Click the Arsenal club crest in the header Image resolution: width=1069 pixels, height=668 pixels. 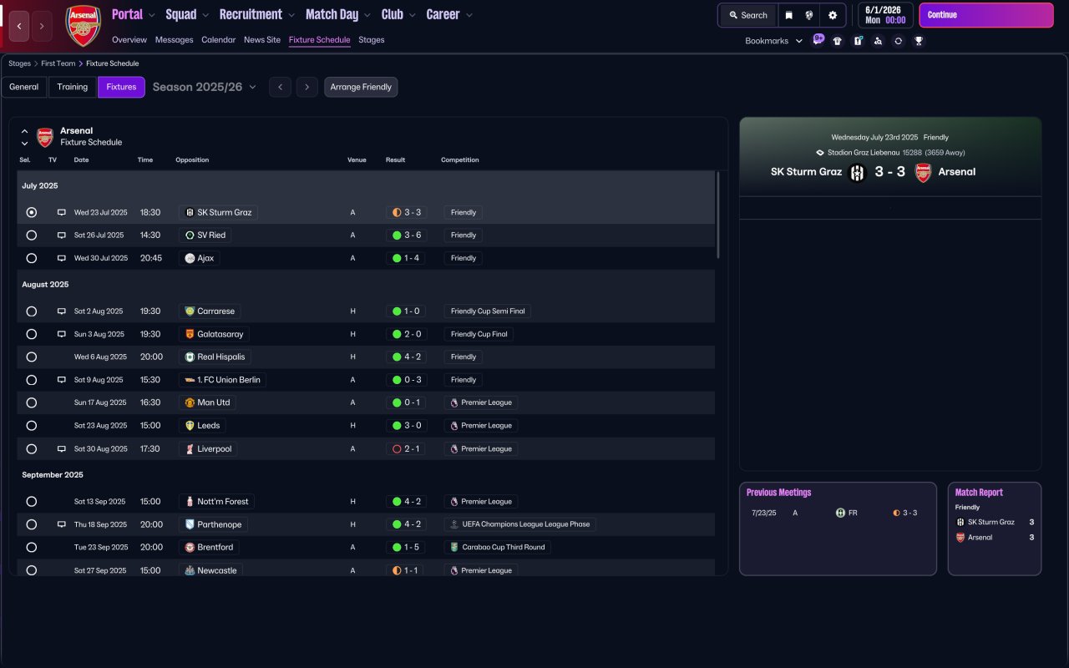pos(84,26)
